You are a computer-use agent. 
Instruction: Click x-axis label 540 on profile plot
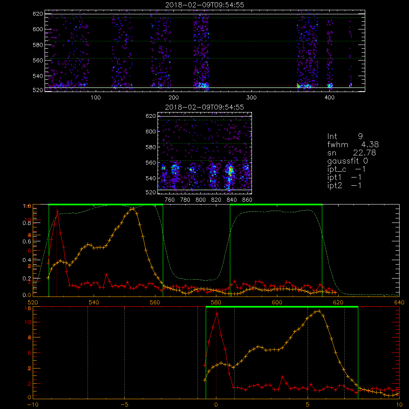tap(94, 302)
